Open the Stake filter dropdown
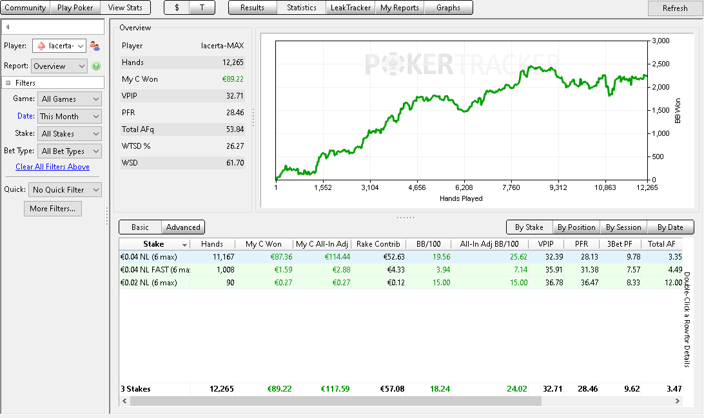704x418 pixels. point(70,134)
